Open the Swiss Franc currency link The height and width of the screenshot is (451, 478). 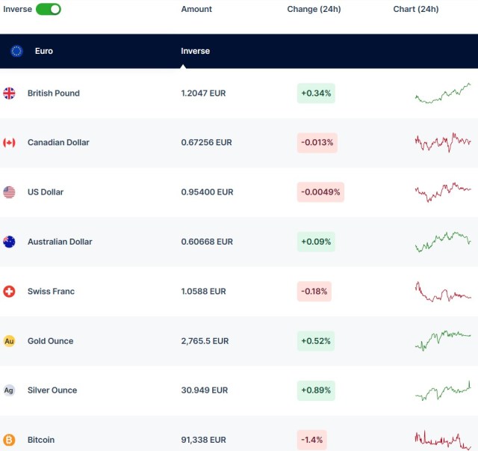[x=51, y=291]
